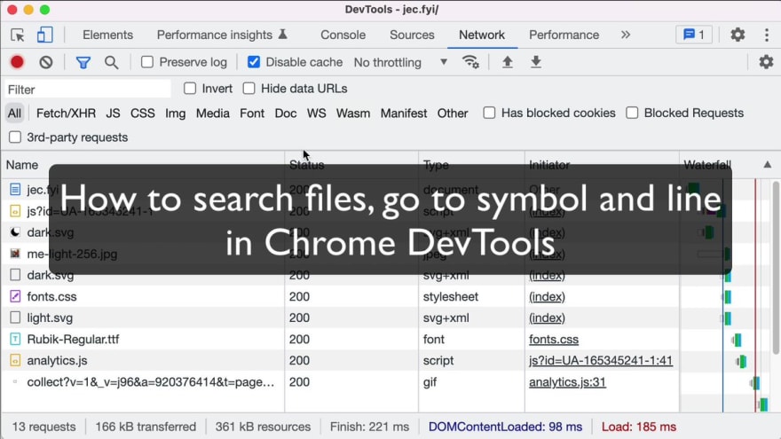Open the network search magnifier
781x439 pixels.
[x=112, y=62]
